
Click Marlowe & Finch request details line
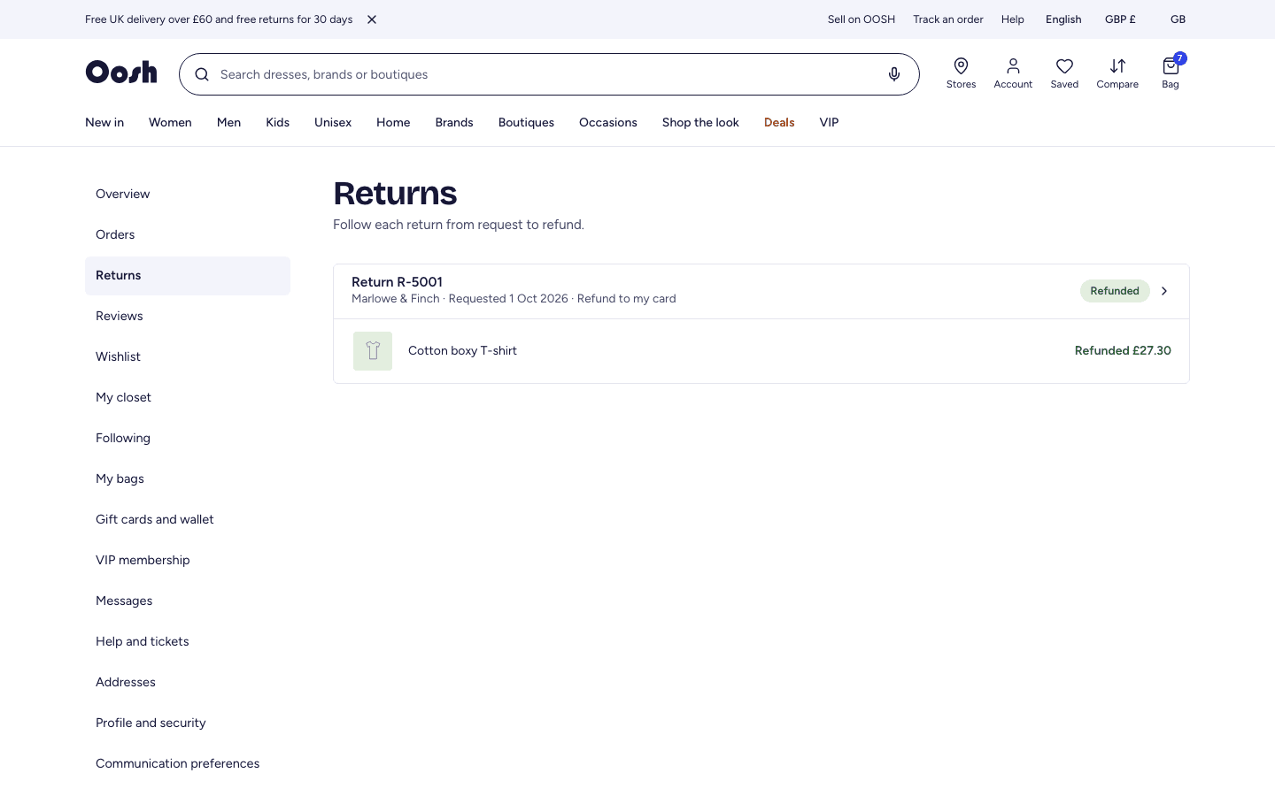click(514, 299)
